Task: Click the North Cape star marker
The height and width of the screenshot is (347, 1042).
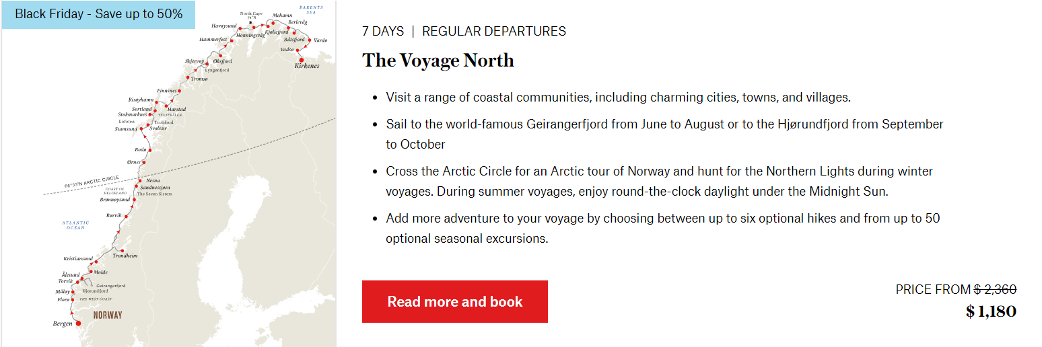Action: click(250, 22)
